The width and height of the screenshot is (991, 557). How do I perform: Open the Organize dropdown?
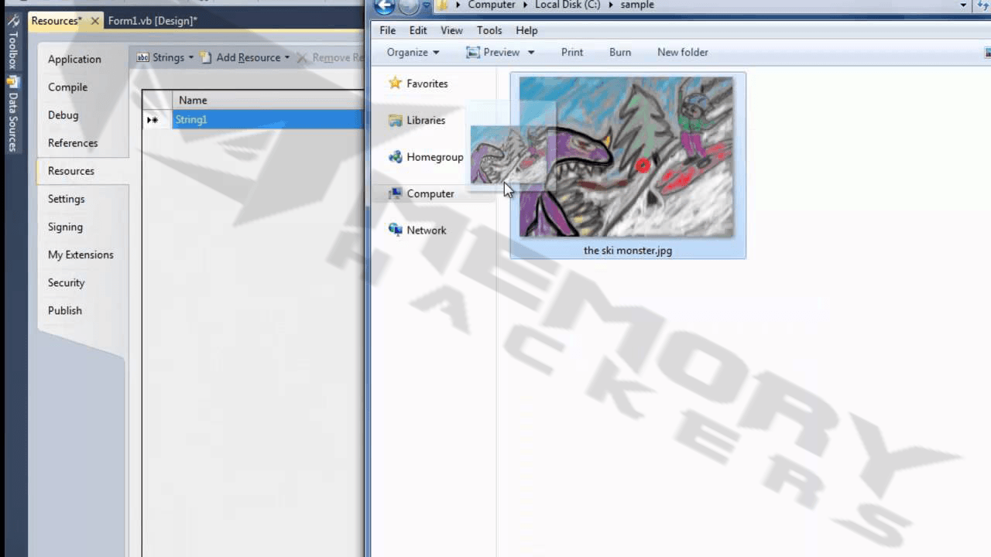point(413,53)
